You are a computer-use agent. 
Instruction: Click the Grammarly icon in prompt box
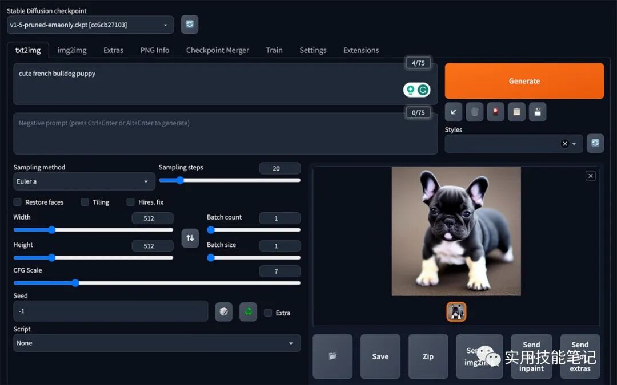point(423,90)
